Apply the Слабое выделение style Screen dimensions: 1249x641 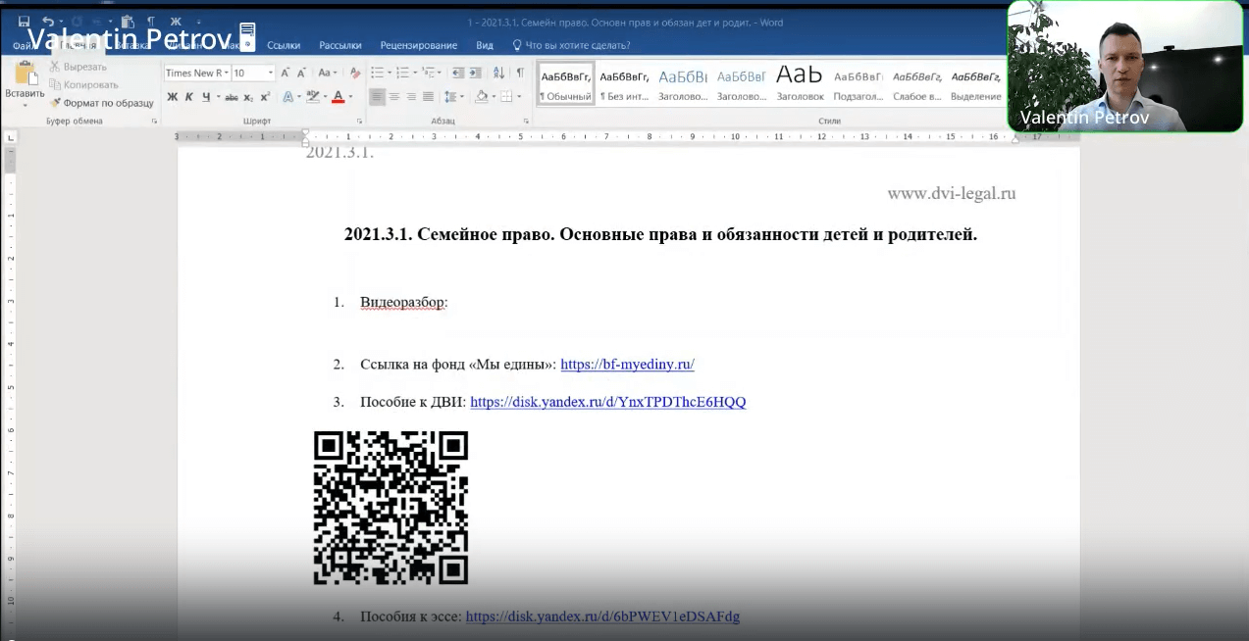[x=917, y=84]
